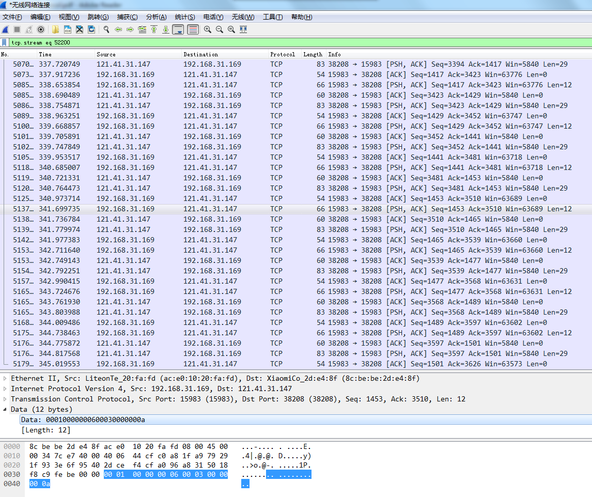Image resolution: width=592 pixels, height=497 pixels.
Task: Open the 分析(A) menu
Action: click(x=157, y=17)
